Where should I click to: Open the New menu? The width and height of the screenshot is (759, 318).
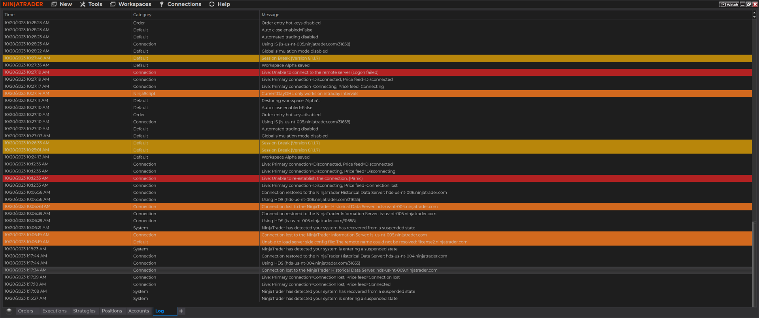(x=62, y=4)
